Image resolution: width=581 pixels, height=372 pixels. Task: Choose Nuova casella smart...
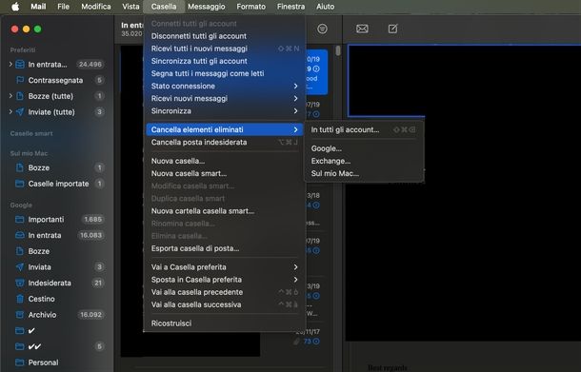(224, 173)
